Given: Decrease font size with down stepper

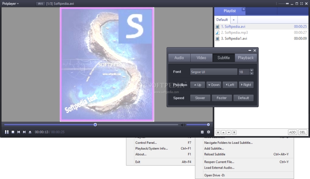Looking at the screenshot, I should [x=251, y=73].
